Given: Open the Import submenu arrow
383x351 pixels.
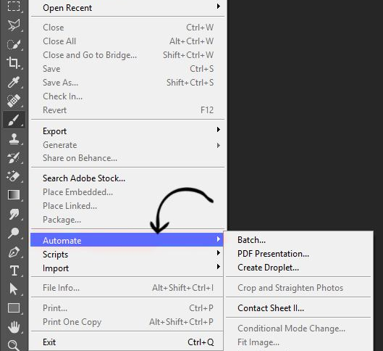Looking at the screenshot, I should coord(219,267).
